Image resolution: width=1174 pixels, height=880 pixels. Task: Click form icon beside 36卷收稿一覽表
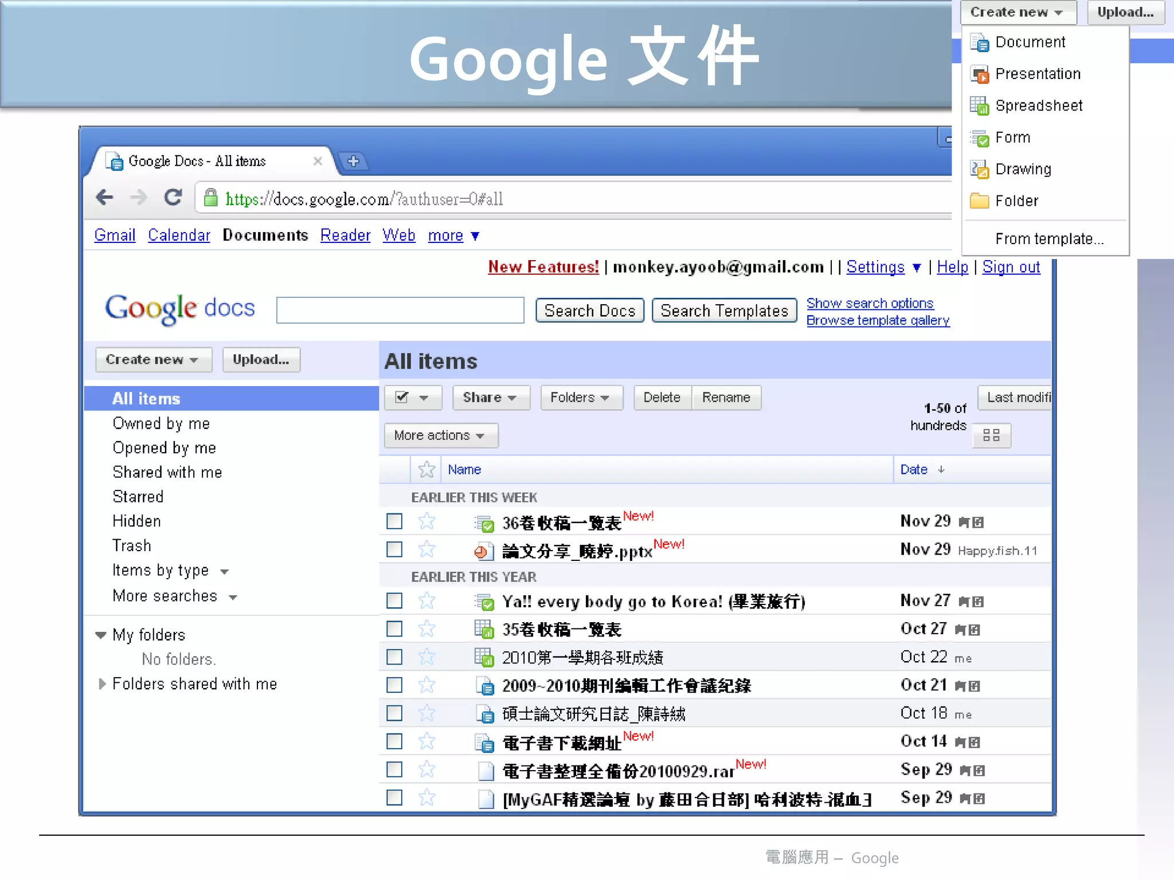484,523
